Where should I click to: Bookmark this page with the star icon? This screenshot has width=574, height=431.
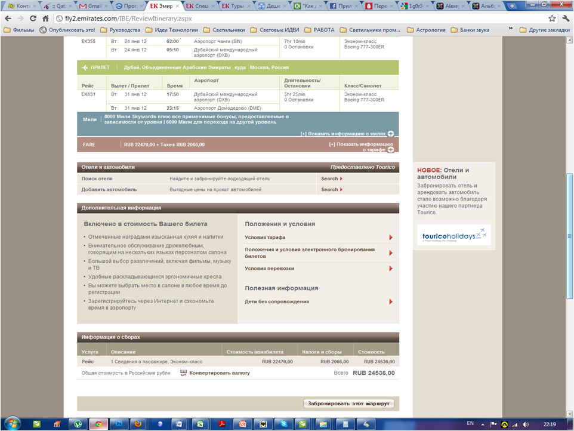[552, 19]
